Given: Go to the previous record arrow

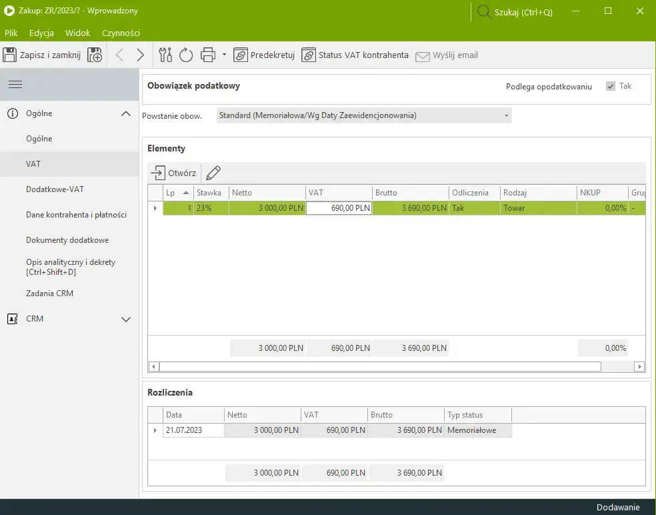Looking at the screenshot, I should point(120,55).
